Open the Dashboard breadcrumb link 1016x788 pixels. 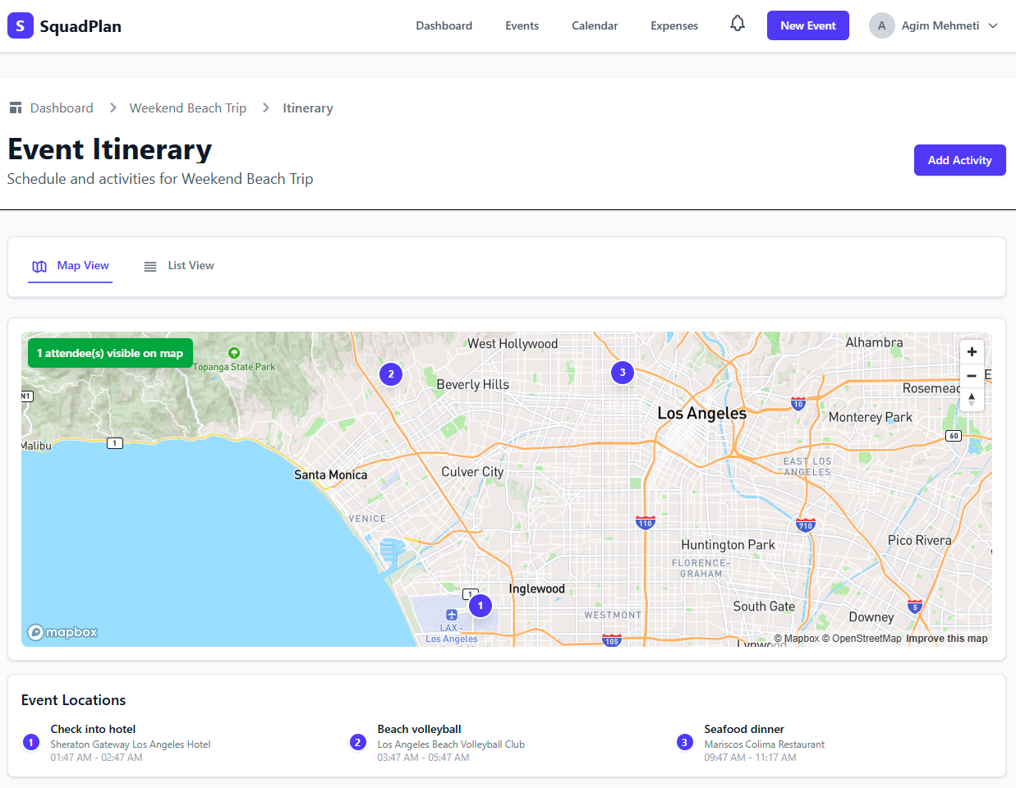(62, 108)
